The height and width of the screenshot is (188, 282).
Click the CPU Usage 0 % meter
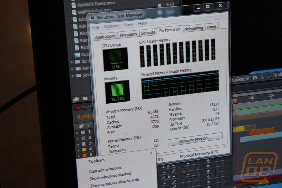(x=115, y=59)
